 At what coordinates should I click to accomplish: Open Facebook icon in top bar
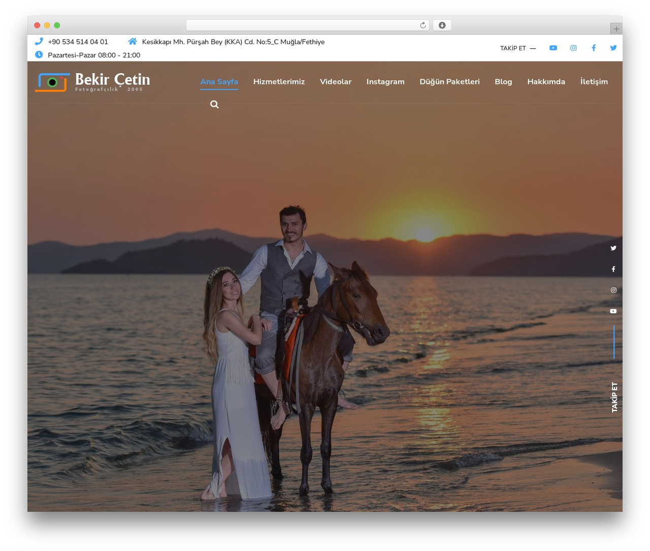pyautogui.click(x=593, y=48)
